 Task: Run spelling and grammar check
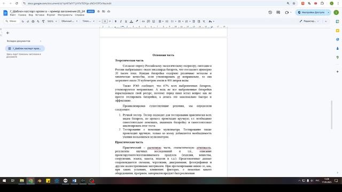click(x=38, y=21)
